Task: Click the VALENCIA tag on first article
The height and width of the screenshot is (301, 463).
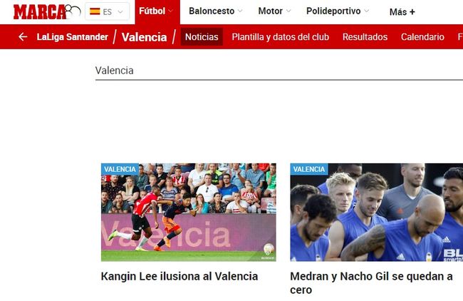Action: coord(120,169)
